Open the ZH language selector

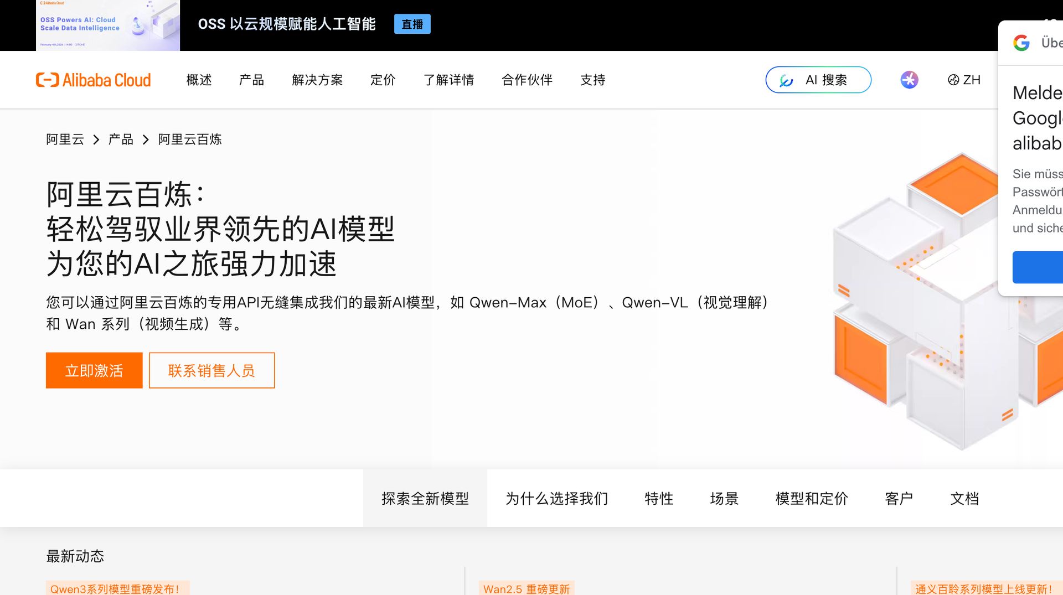pos(964,80)
